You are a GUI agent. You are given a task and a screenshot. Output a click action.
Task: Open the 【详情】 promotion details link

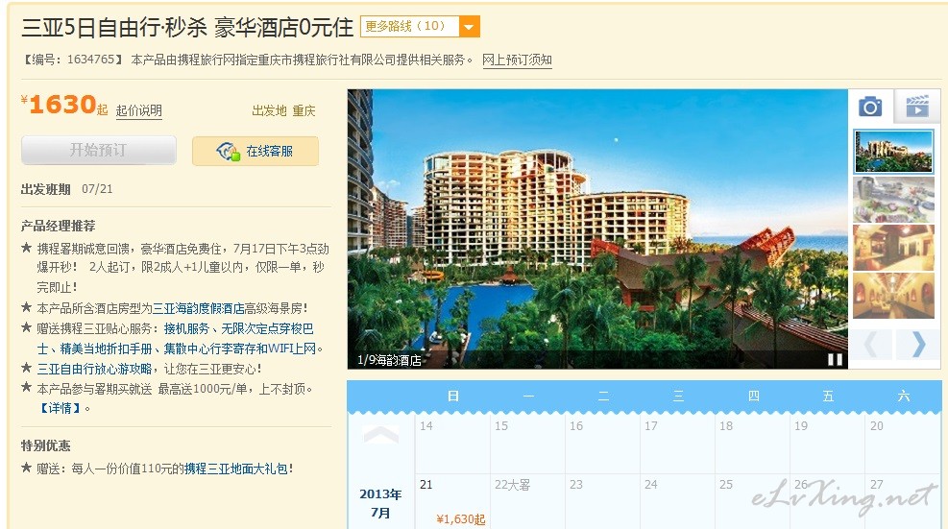click(x=61, y=408)
